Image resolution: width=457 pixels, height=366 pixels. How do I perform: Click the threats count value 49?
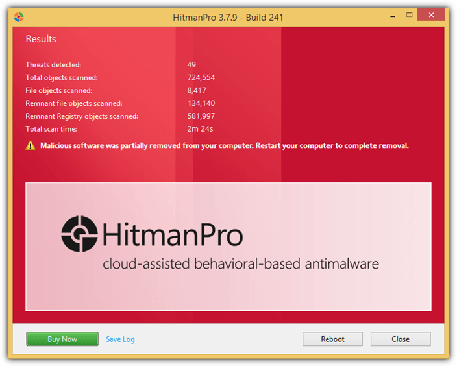coord(191,65)
